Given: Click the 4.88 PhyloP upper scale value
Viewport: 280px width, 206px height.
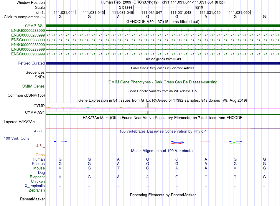Looking at the screenshot, I should click(x=38, y=131).
